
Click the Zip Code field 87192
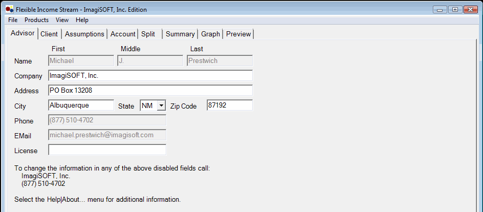tap(230, 105)
